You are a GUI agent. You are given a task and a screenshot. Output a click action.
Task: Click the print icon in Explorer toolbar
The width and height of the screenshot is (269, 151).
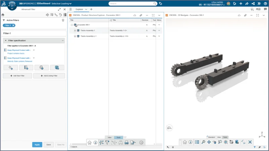pyautogui.click(x=127, y=143)
